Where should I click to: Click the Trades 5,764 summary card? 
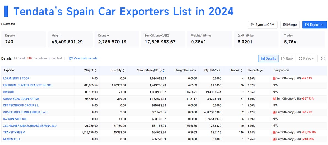coord(303,39)
